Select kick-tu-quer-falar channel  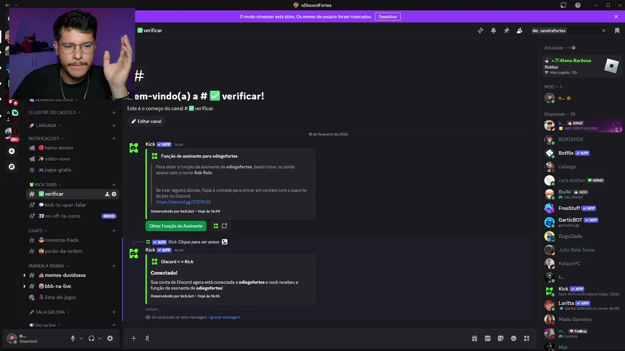coord(72,205)
